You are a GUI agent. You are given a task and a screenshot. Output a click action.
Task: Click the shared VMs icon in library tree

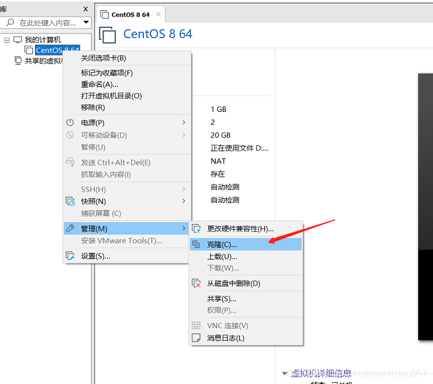(18, 60)
